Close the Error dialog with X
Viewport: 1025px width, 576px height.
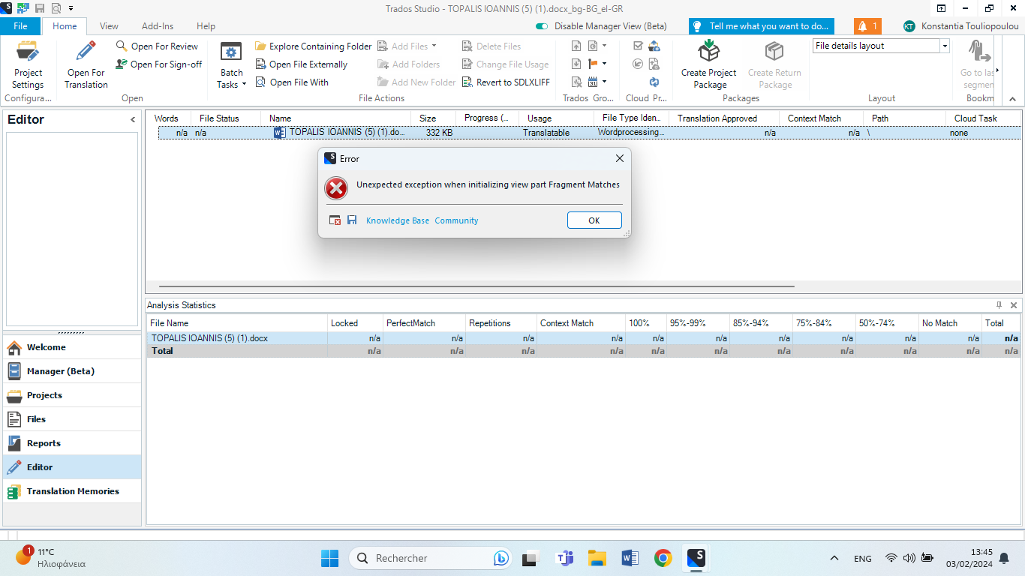(x=620, y=159)
